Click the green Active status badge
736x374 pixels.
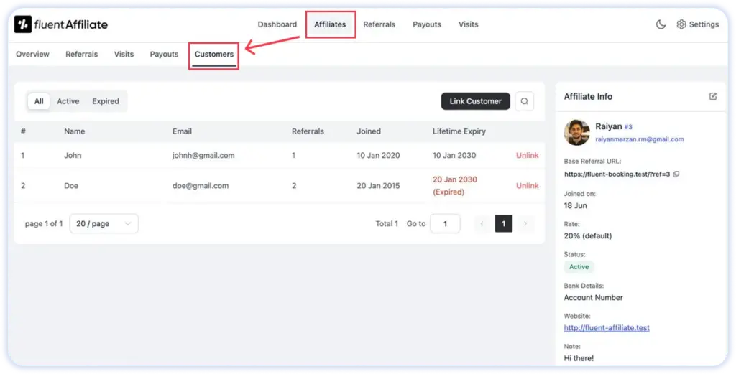pyautogui.click(x=579, y=266)
